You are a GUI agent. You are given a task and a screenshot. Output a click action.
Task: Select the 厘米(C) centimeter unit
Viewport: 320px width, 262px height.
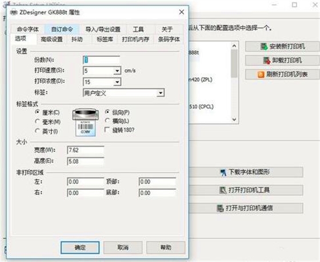click(x=37, y=112)
